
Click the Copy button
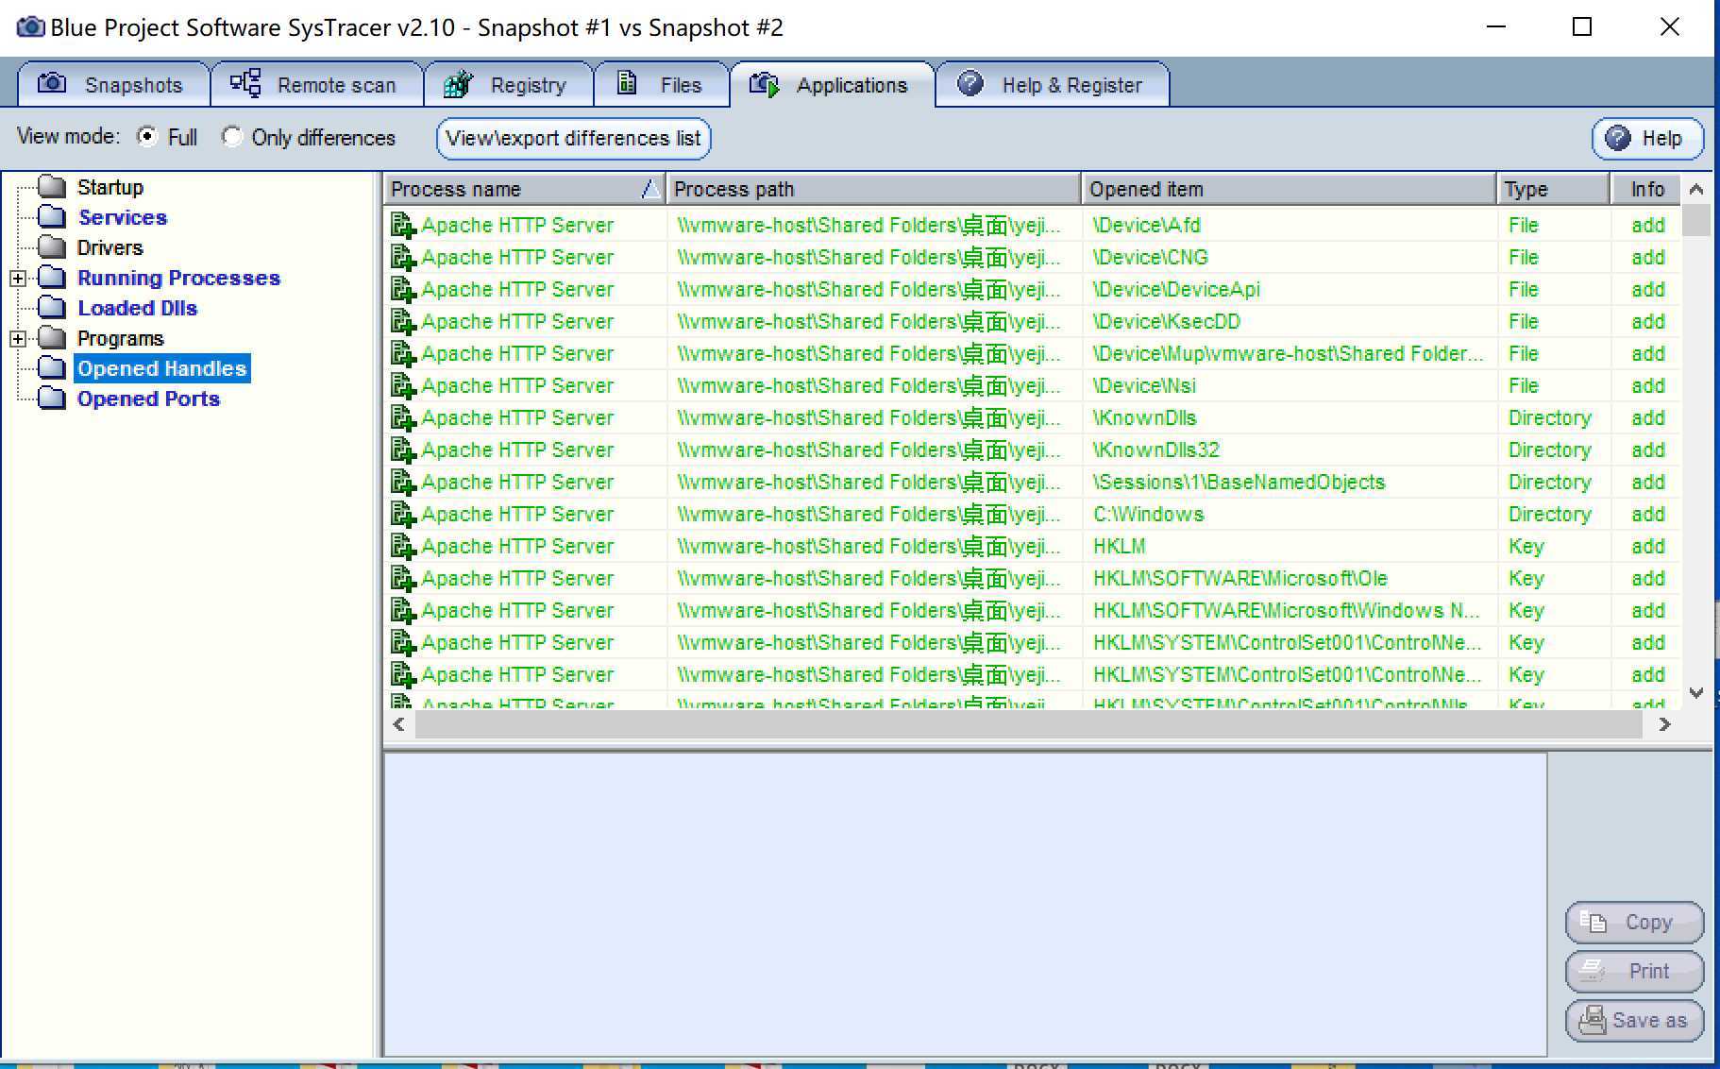[1634, 922]
